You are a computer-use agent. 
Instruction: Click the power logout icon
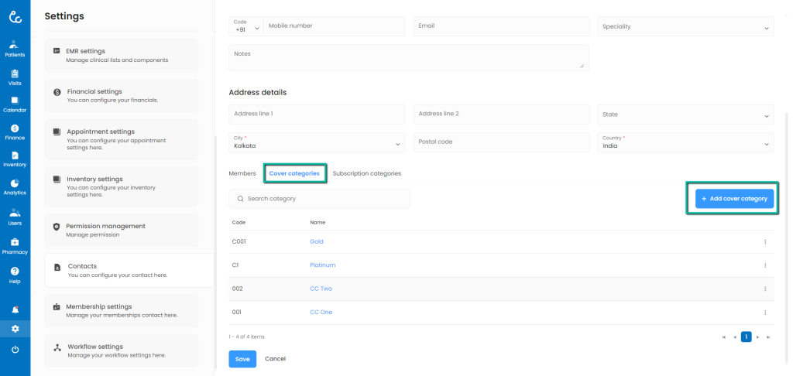click(x=15, y=350)
